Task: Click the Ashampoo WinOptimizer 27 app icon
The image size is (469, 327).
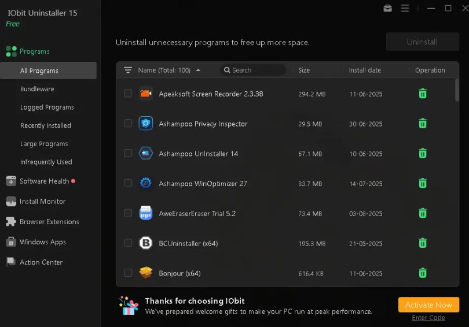Action: pos(146,183)
